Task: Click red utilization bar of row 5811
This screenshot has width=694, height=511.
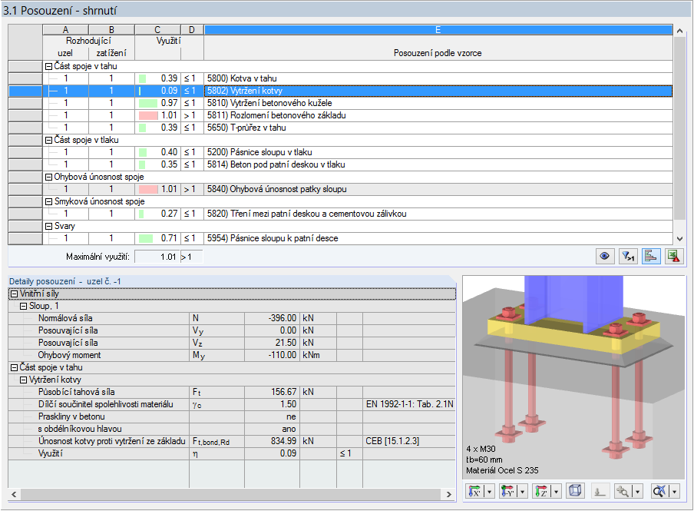Action: coord(148,116)
